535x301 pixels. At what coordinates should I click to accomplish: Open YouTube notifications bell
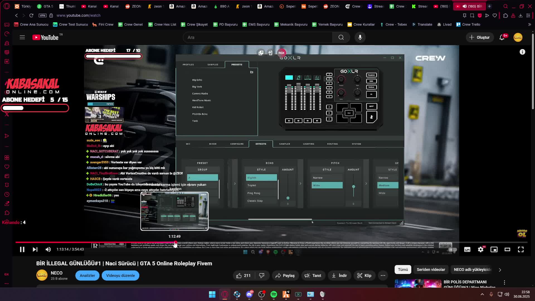(x=502, y=37)
